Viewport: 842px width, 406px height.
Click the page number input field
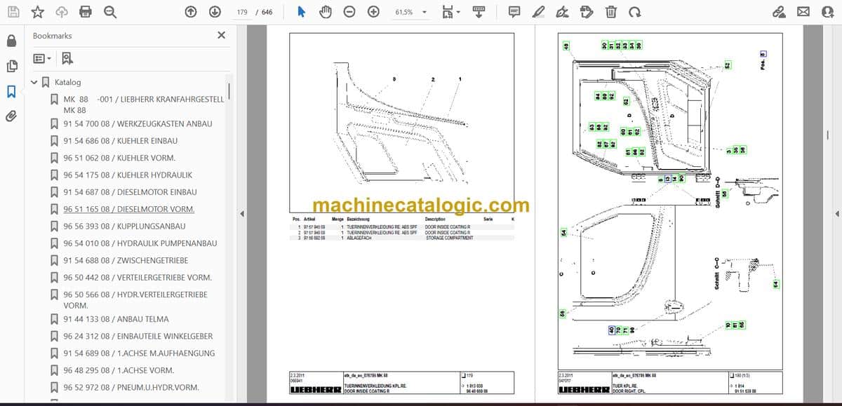tap(243, 12)
